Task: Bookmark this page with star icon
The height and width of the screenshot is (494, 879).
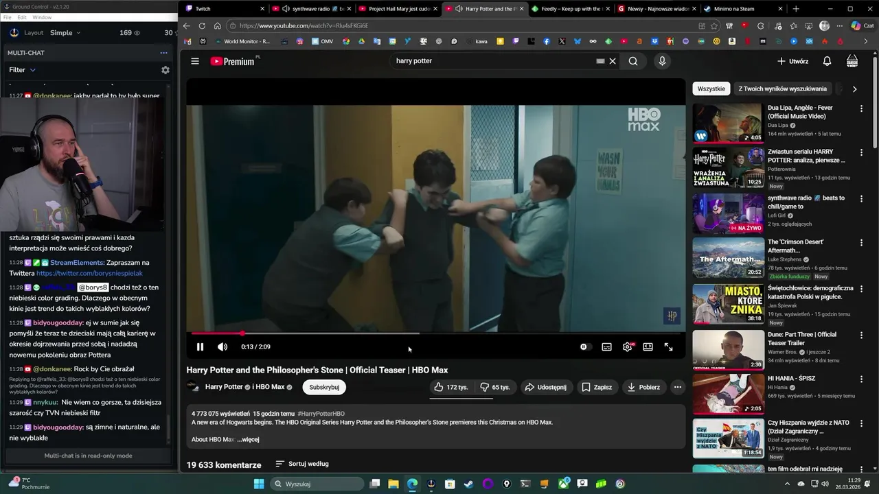Action: click(714, 25)
